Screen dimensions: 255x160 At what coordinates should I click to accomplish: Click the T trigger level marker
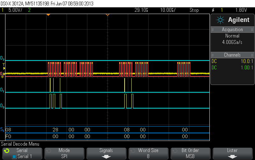(x=4, y=66)
